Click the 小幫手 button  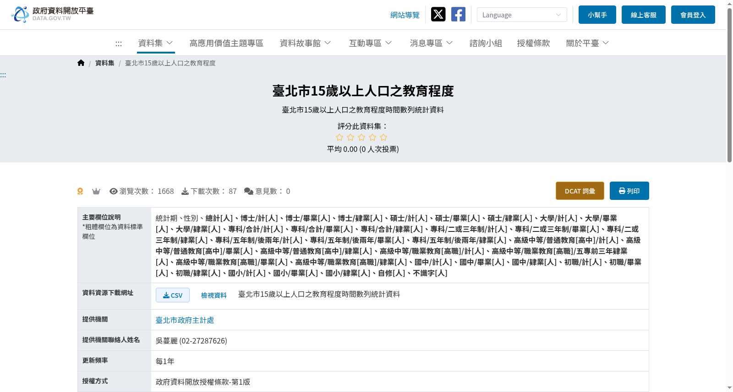click(x=597, y=15)
